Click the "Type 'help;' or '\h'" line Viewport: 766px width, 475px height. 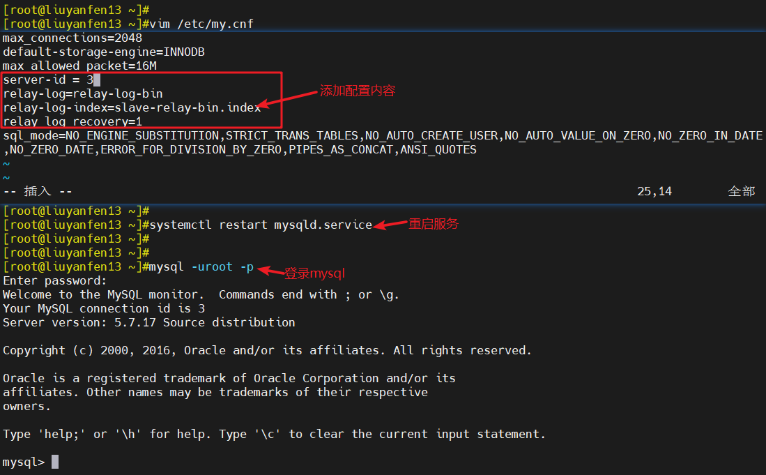click(x=273, y=434)
